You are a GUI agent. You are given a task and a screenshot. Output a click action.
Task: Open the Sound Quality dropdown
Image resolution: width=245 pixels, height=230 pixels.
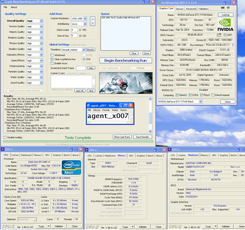[41, 83]
